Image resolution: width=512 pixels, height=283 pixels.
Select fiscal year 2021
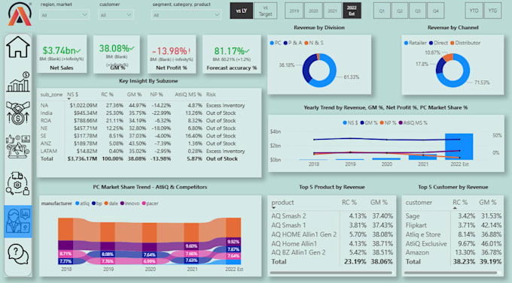coord(332,11)
